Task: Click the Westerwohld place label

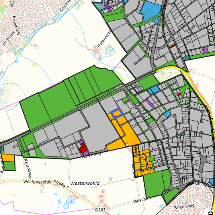Action: [85, 183]
